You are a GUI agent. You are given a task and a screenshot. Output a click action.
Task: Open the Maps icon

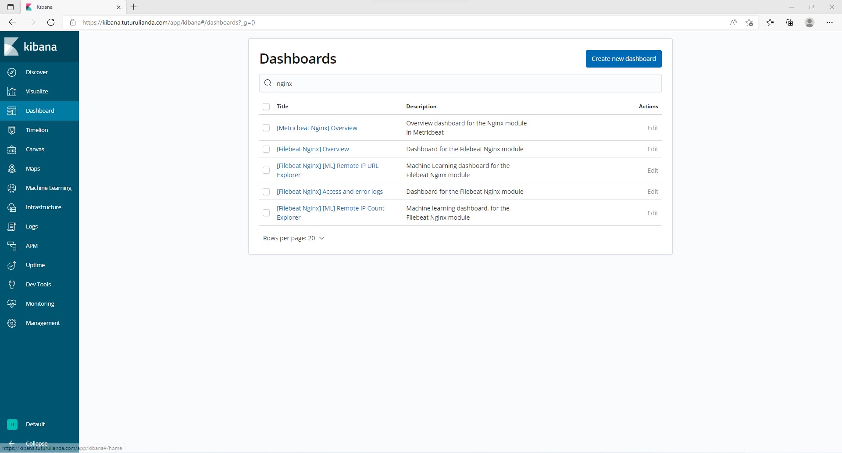coord(12,169)
